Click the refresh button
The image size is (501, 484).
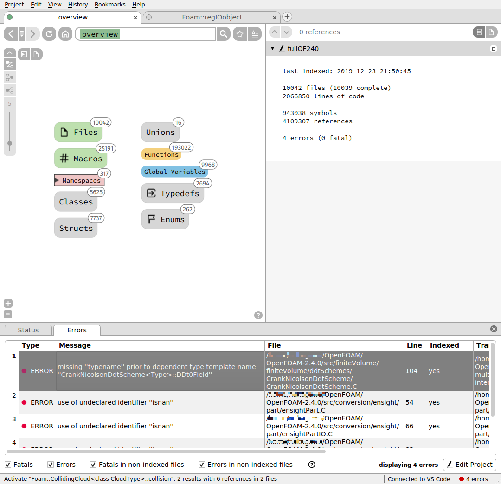click(x=49, y=33)
